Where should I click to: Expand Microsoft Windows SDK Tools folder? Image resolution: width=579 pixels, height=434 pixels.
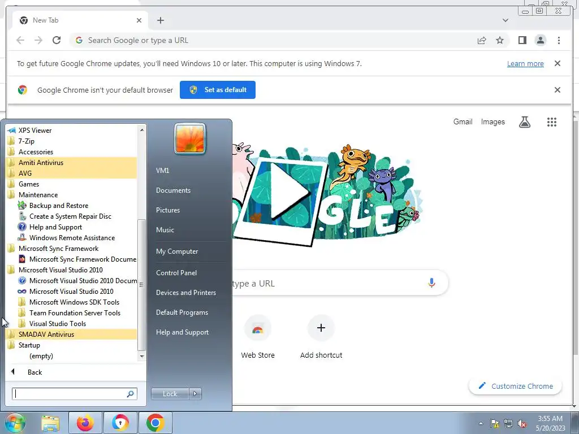(x=72, y=302)
